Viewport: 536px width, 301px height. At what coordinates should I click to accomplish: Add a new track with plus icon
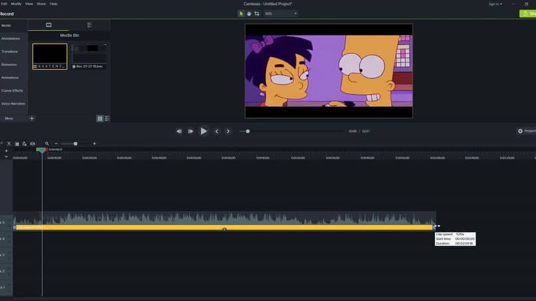[6, 151]
